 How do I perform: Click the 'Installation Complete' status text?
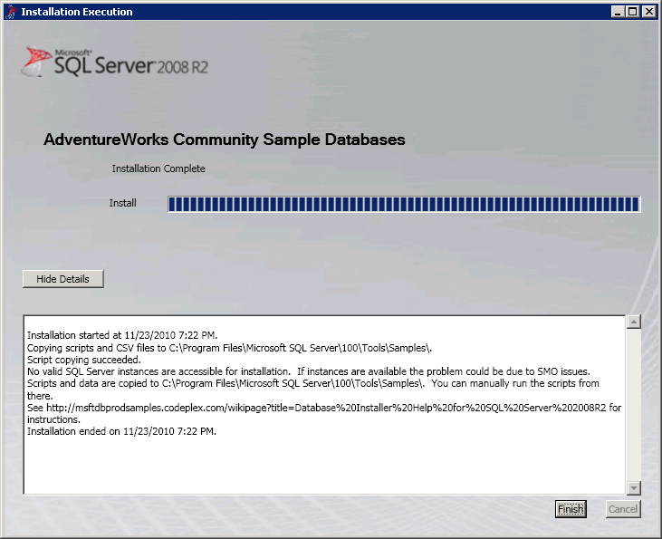(x=158, y=168)
